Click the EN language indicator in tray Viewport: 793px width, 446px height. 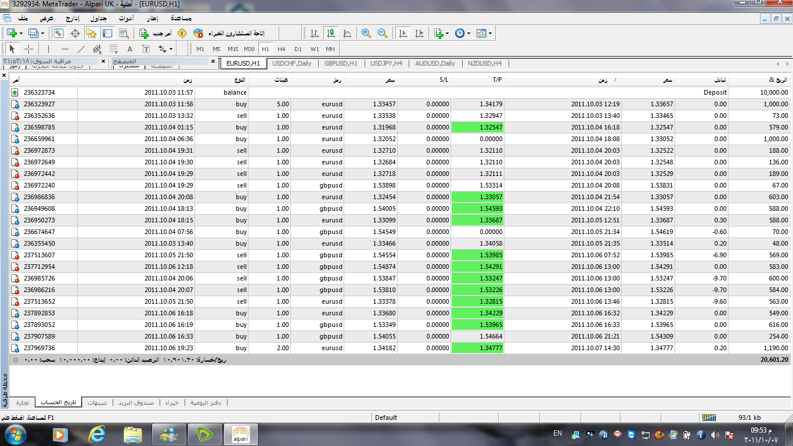click(557, 433)
